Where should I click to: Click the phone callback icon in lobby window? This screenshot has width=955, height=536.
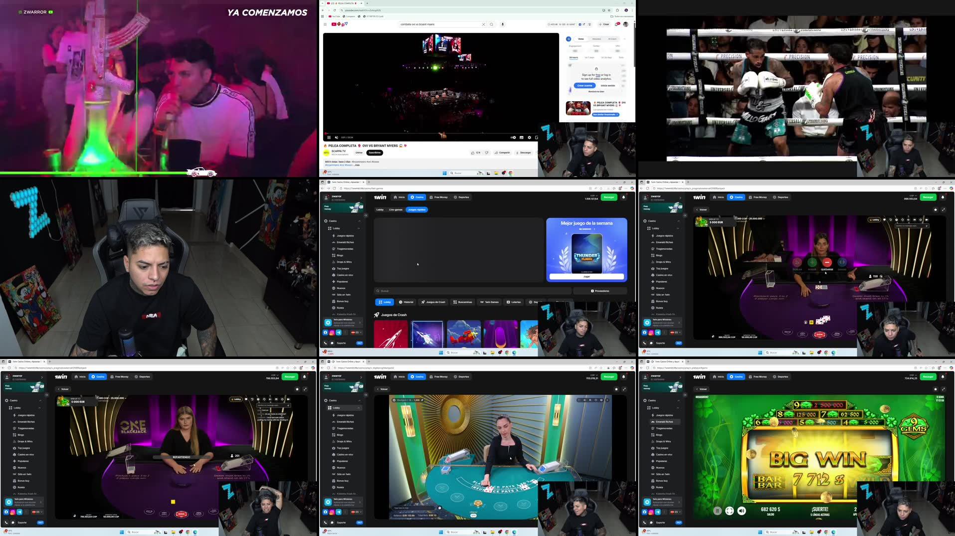[x=326, y=343]
